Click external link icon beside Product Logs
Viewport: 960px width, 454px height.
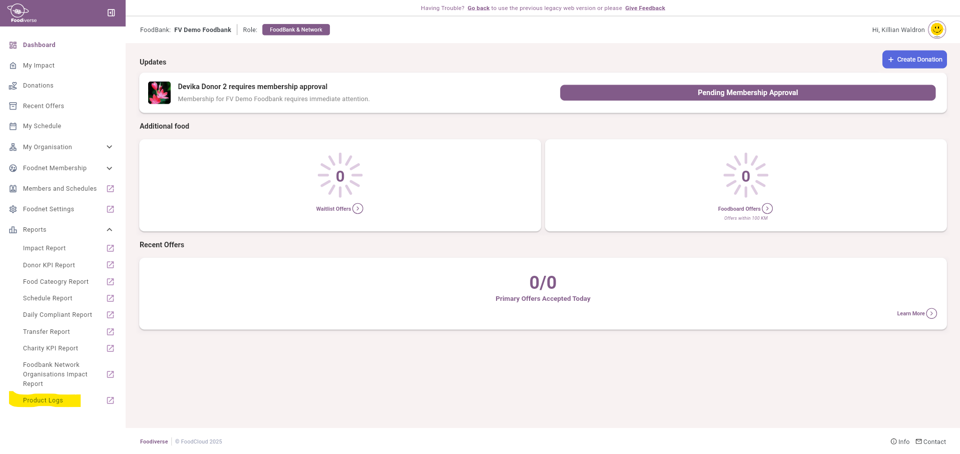coord(111,400)
